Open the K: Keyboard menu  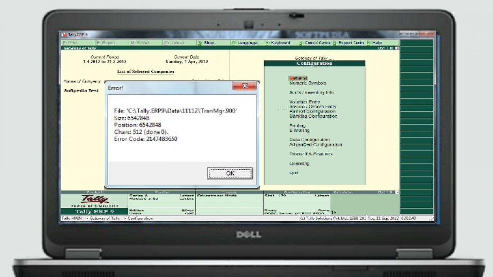278,43
